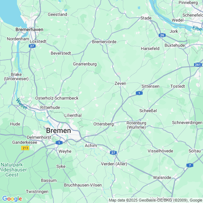This screenshot has width=203, height=203.
Task: Click the A7 highway shield near Walsrode
Action: point(190,165)
